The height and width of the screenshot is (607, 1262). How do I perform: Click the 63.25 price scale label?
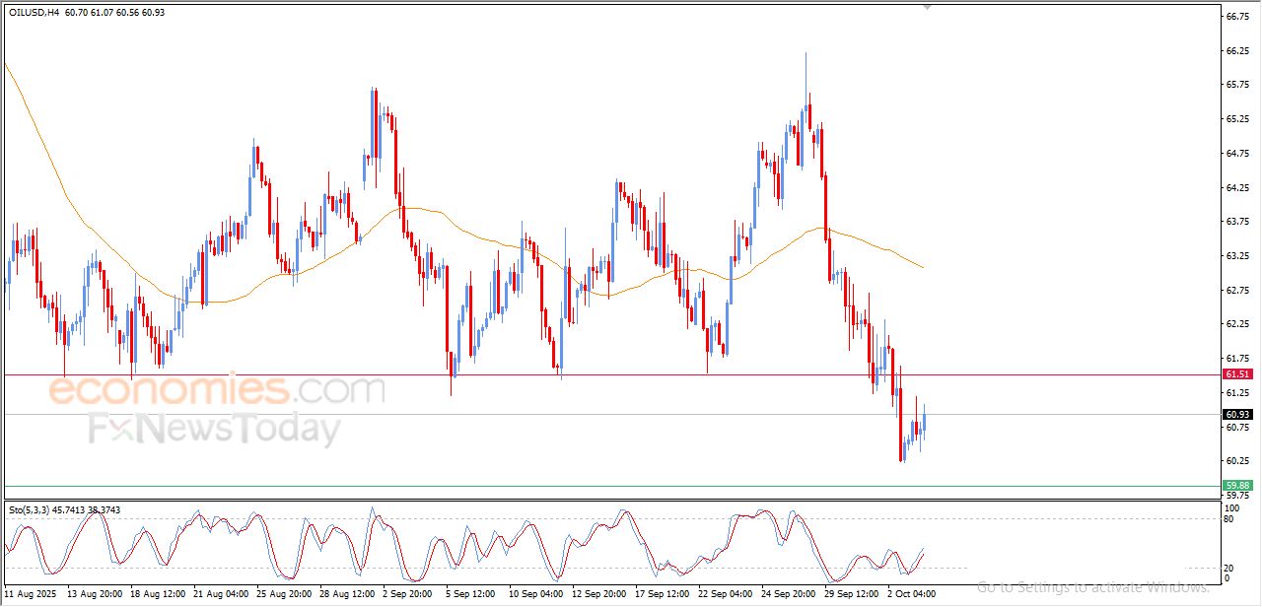pos(1236,255)
